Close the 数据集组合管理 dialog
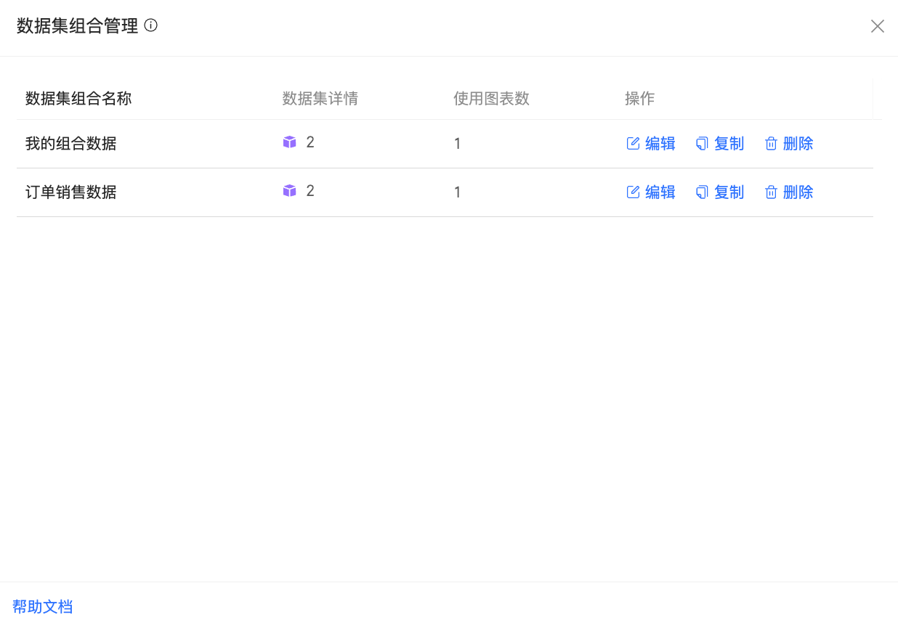 pyautogui.click(x=878, y=27)
